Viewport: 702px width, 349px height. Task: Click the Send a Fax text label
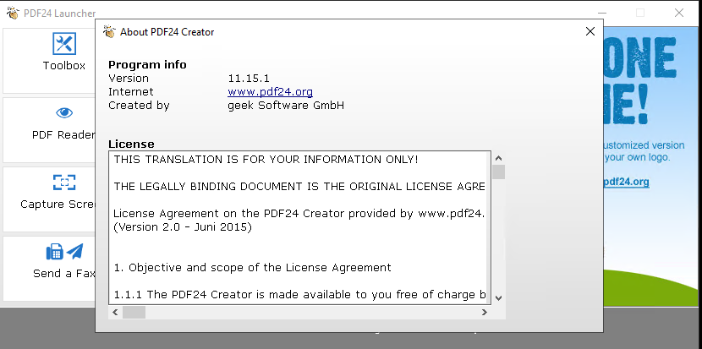click(x=64, y=273)
